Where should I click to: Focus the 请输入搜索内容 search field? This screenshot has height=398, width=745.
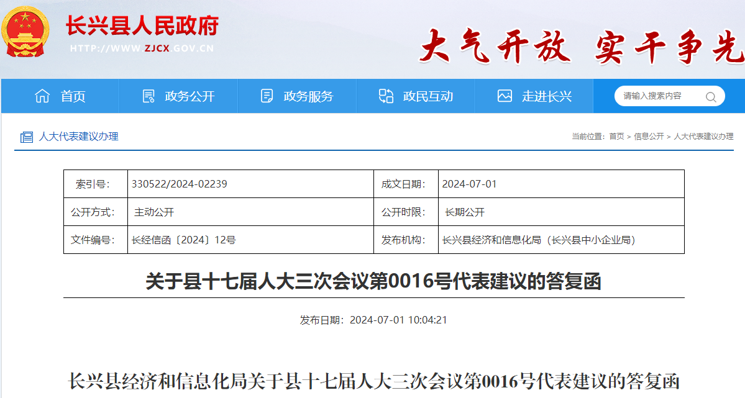659,96
